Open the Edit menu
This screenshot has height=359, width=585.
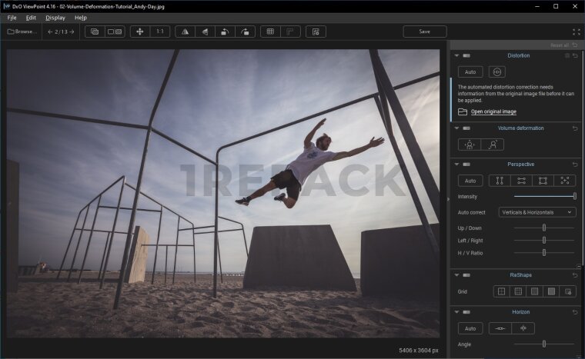[x=31, y=17]
